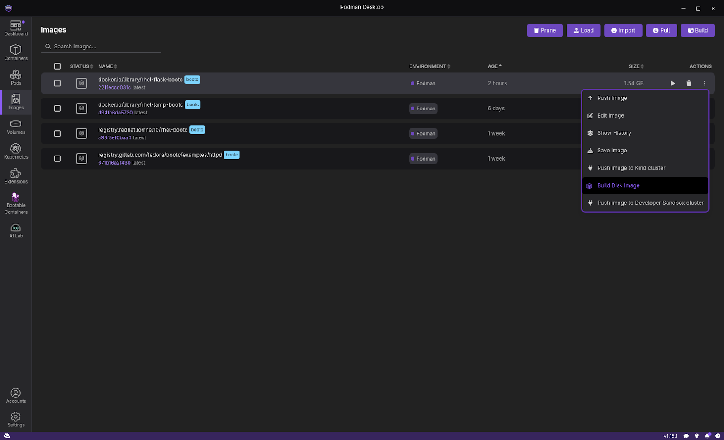Open the Containers section in sidebar
This screenshot has height=440, width=724.
pos(16,52)
